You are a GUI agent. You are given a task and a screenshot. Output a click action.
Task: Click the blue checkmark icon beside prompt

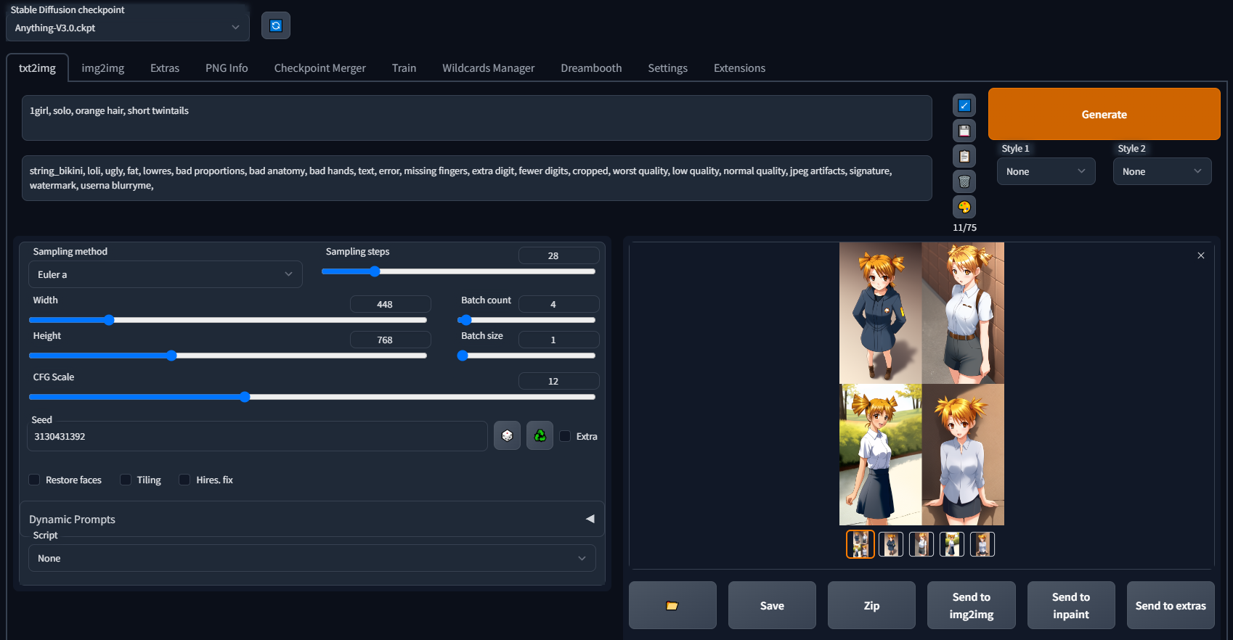[x=964, y=106]
